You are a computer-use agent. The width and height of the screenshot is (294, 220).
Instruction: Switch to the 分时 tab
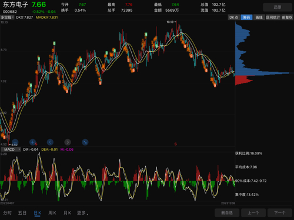[x=8, y=213]
